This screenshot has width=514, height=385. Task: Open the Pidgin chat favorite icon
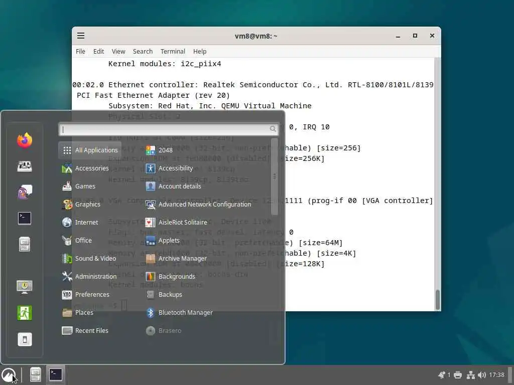tap(25, 192)
